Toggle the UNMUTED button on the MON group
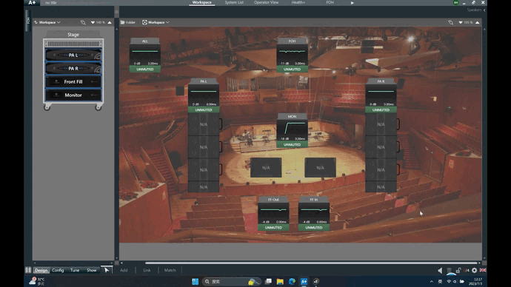 tap(292, 144)
